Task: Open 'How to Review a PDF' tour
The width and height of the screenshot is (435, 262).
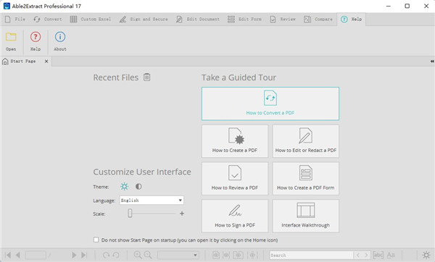Action: [235, 179]
